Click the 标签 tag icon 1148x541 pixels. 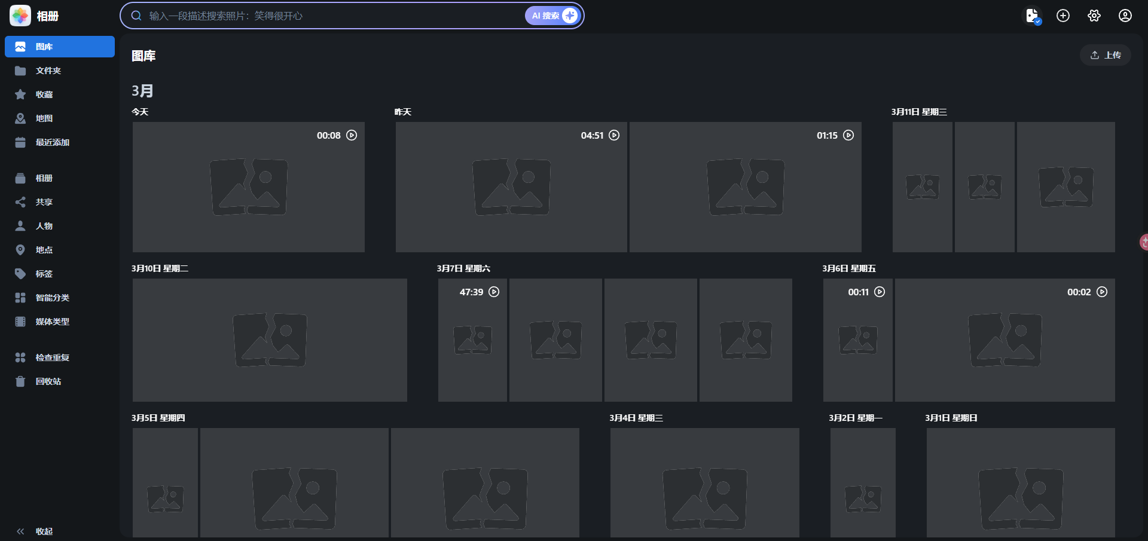tap(20, 274)
